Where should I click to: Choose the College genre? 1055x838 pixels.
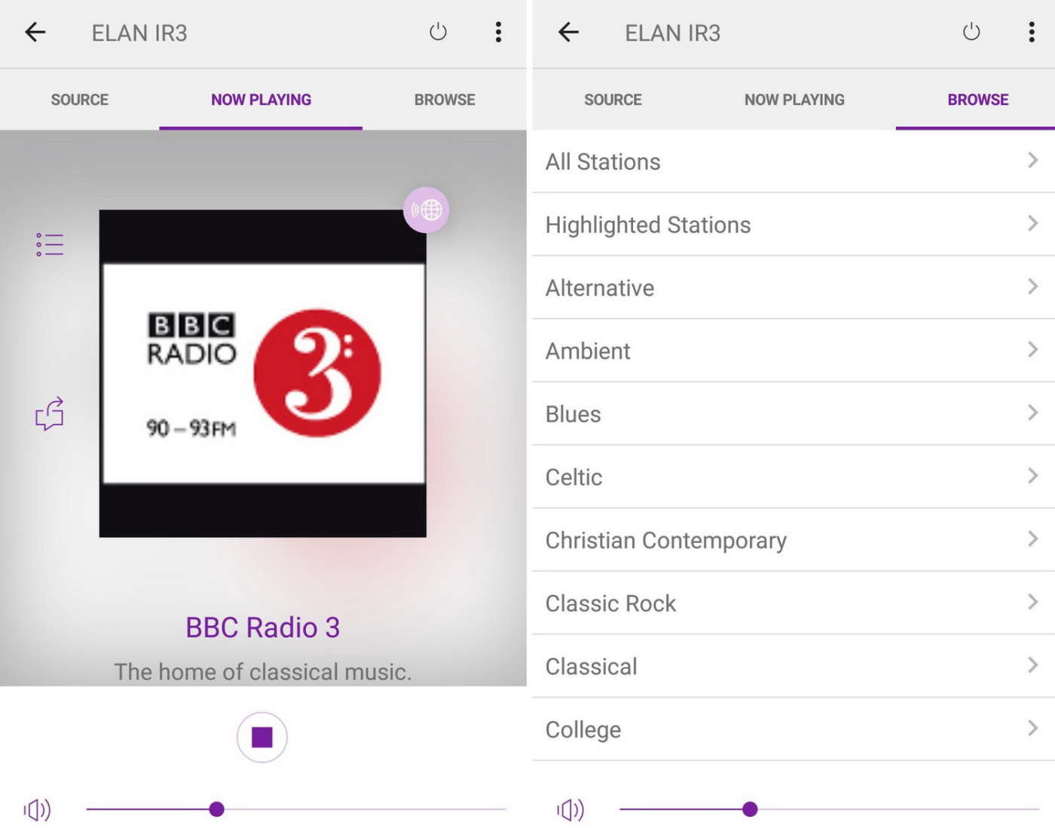click(794, 729)
